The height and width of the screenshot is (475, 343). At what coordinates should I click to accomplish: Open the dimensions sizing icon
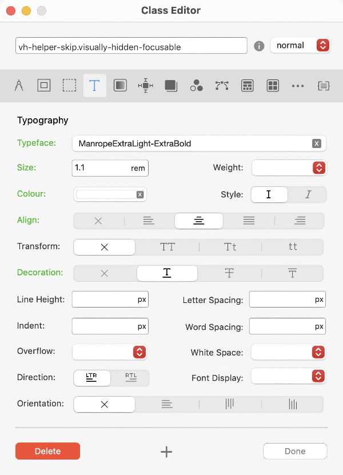145,86
